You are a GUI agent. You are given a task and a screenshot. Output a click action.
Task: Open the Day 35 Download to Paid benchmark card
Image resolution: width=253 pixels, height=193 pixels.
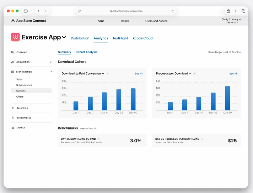[x=102, y=140]
